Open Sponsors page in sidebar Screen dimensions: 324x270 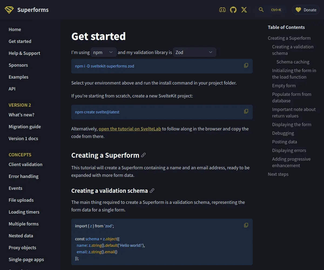(x=18, y=65)
